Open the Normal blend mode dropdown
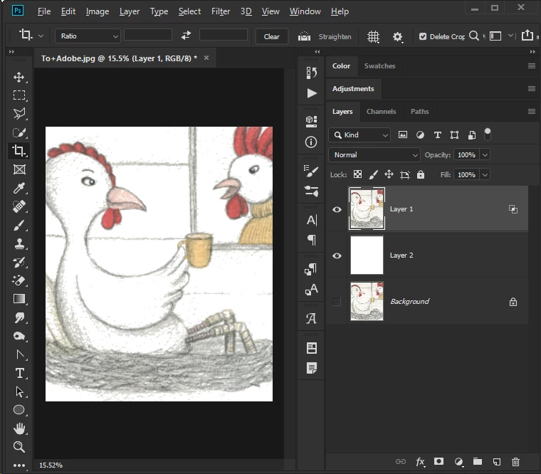541x474 pixels. (x=374, y=155)
